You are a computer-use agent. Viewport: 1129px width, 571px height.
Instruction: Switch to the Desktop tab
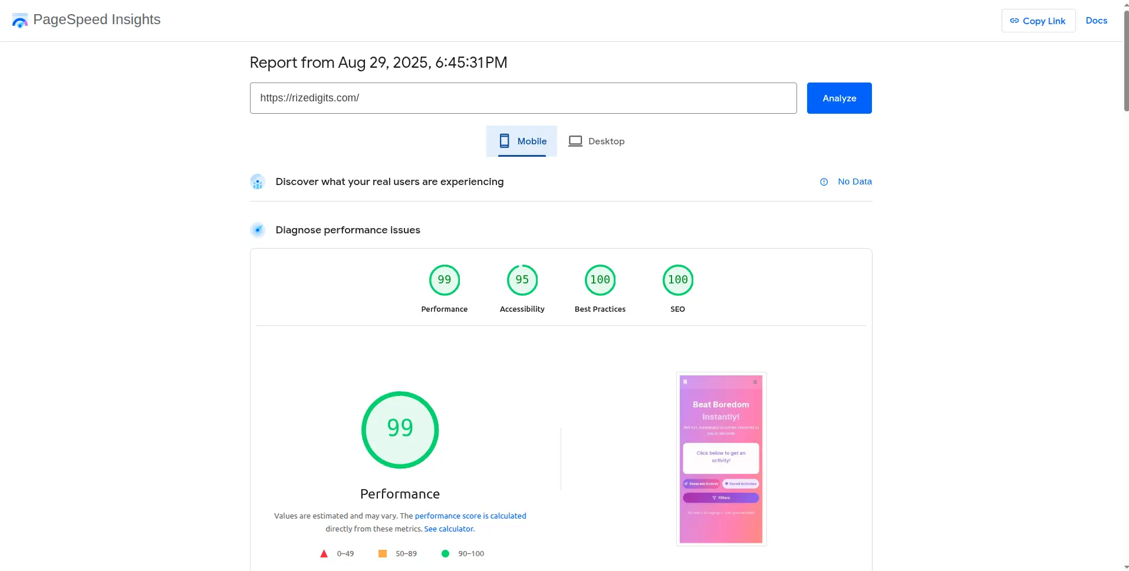point(596,141)
